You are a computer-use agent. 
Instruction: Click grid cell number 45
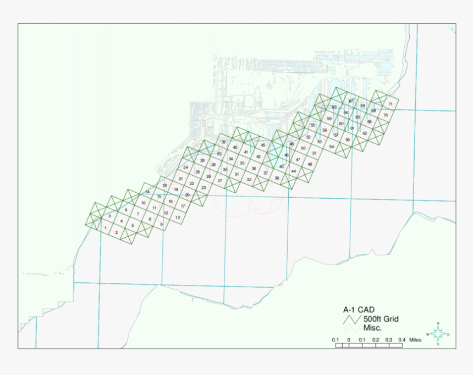click(x=263, y=145)
